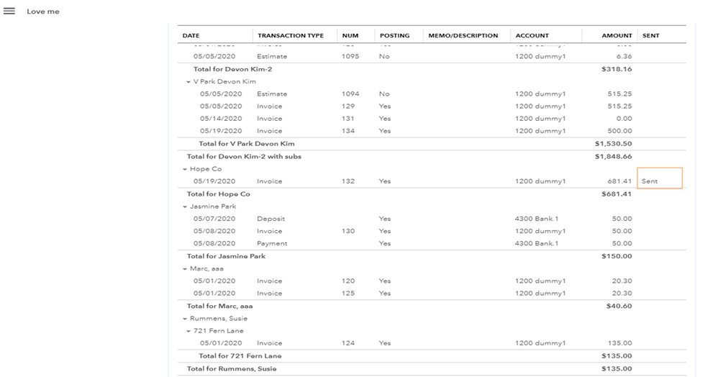Click the ACCOUNT column header
This screenshot has width=718, height=377.
point(532,35)
